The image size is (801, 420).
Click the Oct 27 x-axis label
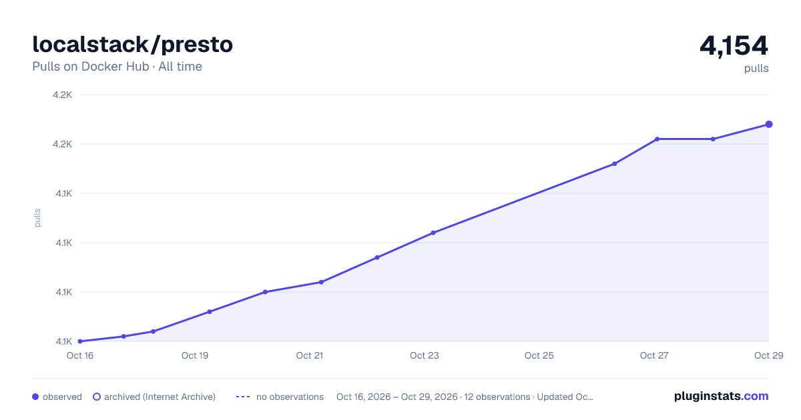coord(654,355)
